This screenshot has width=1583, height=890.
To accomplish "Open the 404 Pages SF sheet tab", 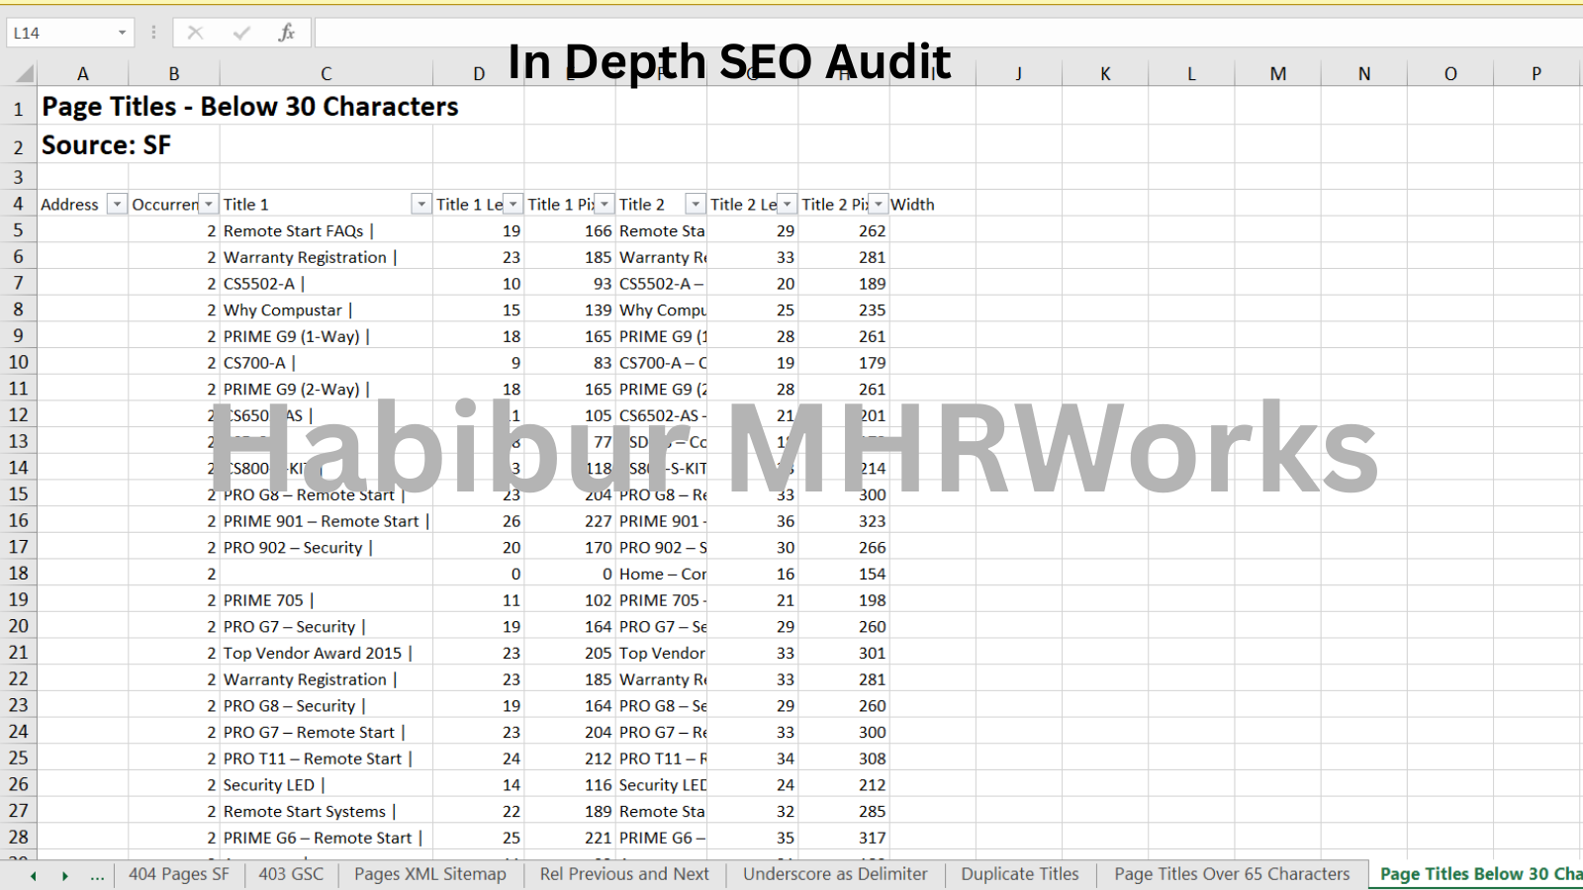I will 178,874.
